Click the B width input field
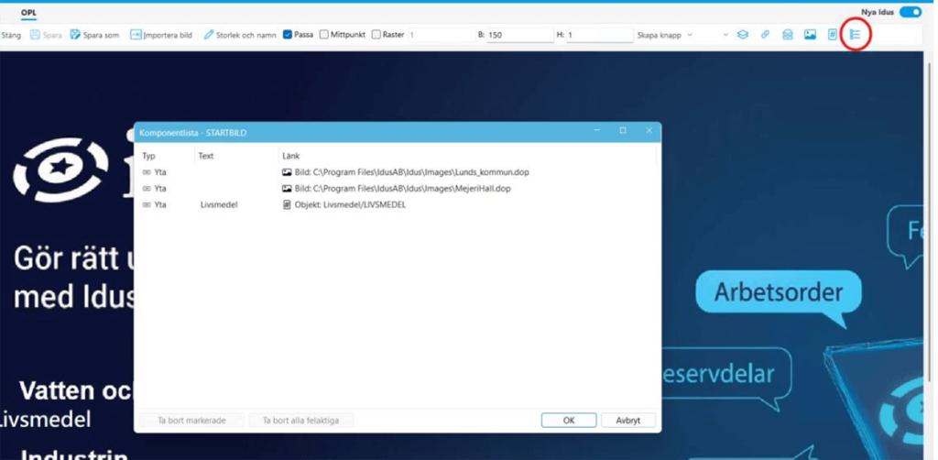Viewport: 938px width, 460px height. pyautogui.click(x=518, y=35)
